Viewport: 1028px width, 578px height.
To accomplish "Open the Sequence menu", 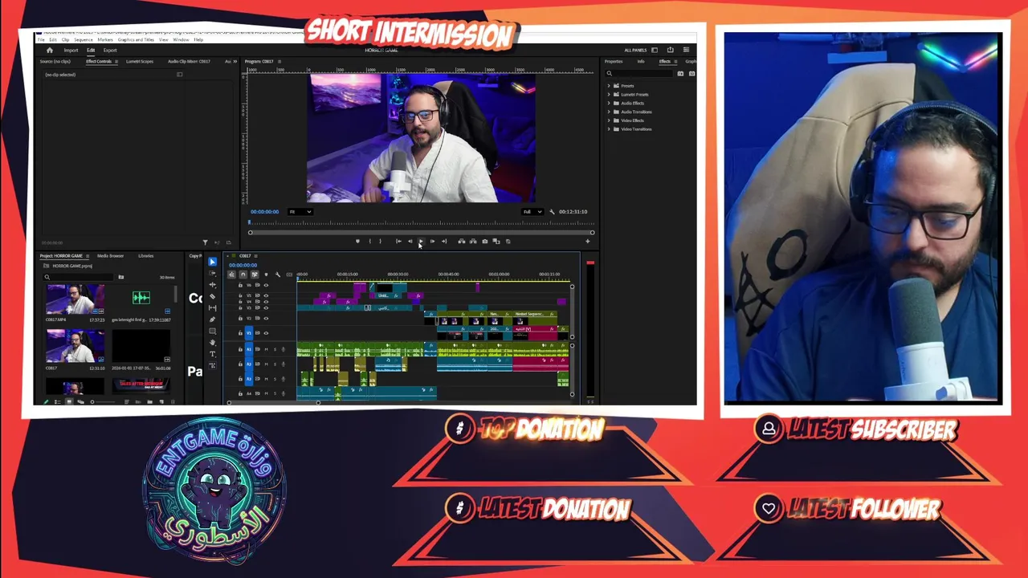I will [84, 39].
